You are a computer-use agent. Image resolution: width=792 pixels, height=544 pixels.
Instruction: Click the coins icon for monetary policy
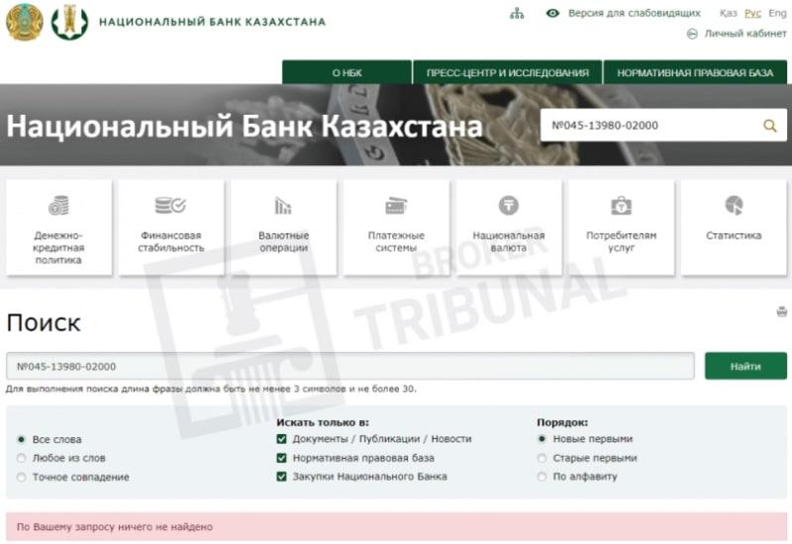point(58,206)
